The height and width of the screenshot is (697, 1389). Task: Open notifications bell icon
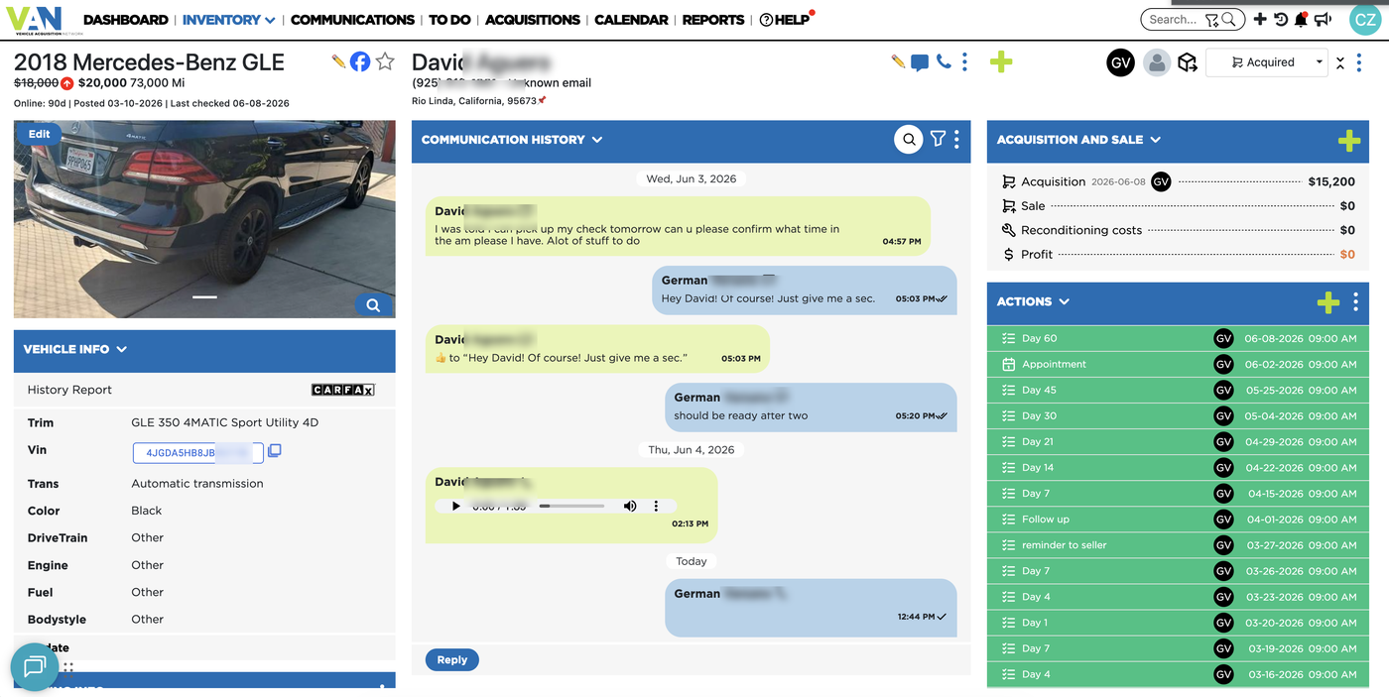pos(1301,19)
